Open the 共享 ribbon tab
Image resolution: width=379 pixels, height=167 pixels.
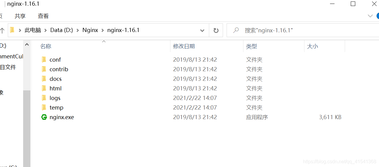click(x=20, y=16)
